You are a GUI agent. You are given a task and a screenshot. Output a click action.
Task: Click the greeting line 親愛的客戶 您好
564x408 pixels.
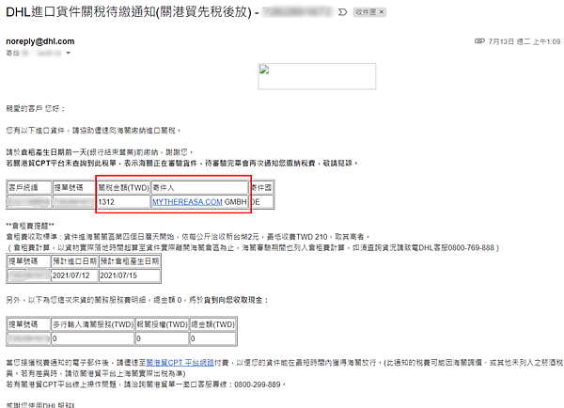pos(36,109)
